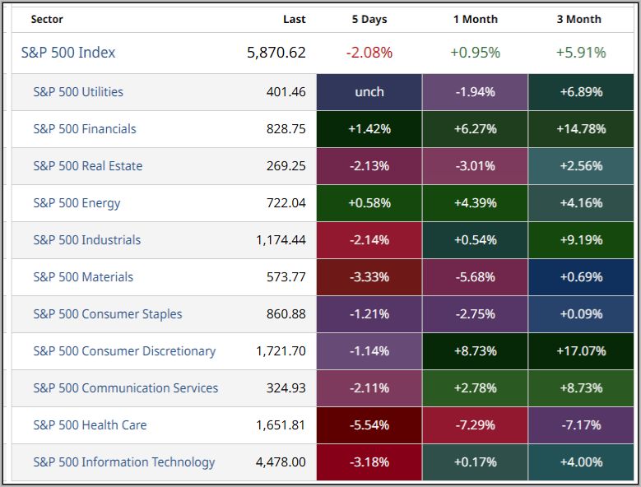The image size is (641, 487).
Task: Click the S&P 500 Utilities link
Action: pyautogui.click(x=78, y=92)
